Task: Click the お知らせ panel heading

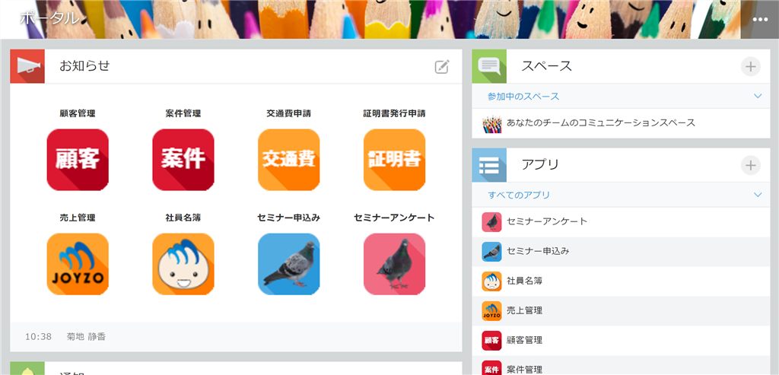Action: pyautogui.click(x=84, y=65)
